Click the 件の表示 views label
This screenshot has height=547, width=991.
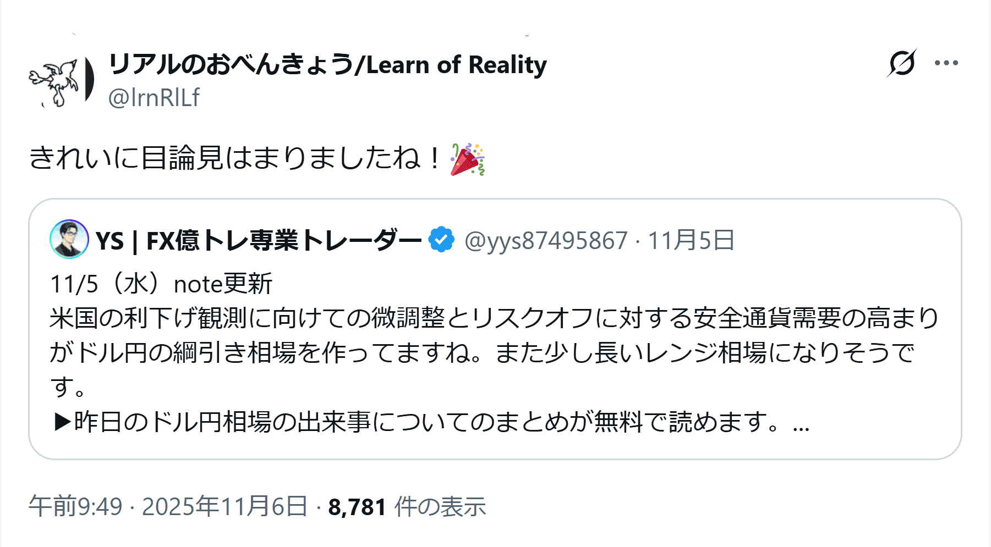pos(440,507)
